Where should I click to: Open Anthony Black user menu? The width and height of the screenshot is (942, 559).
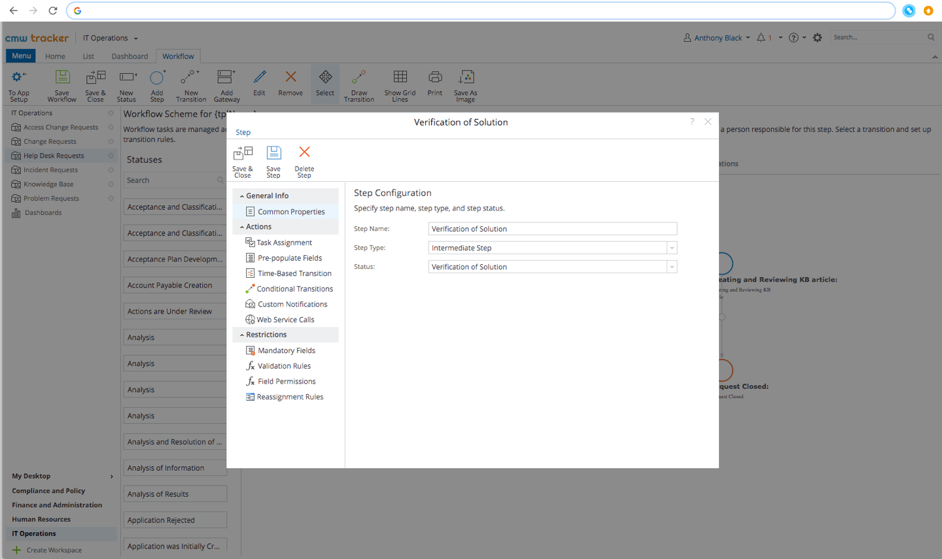717,38
